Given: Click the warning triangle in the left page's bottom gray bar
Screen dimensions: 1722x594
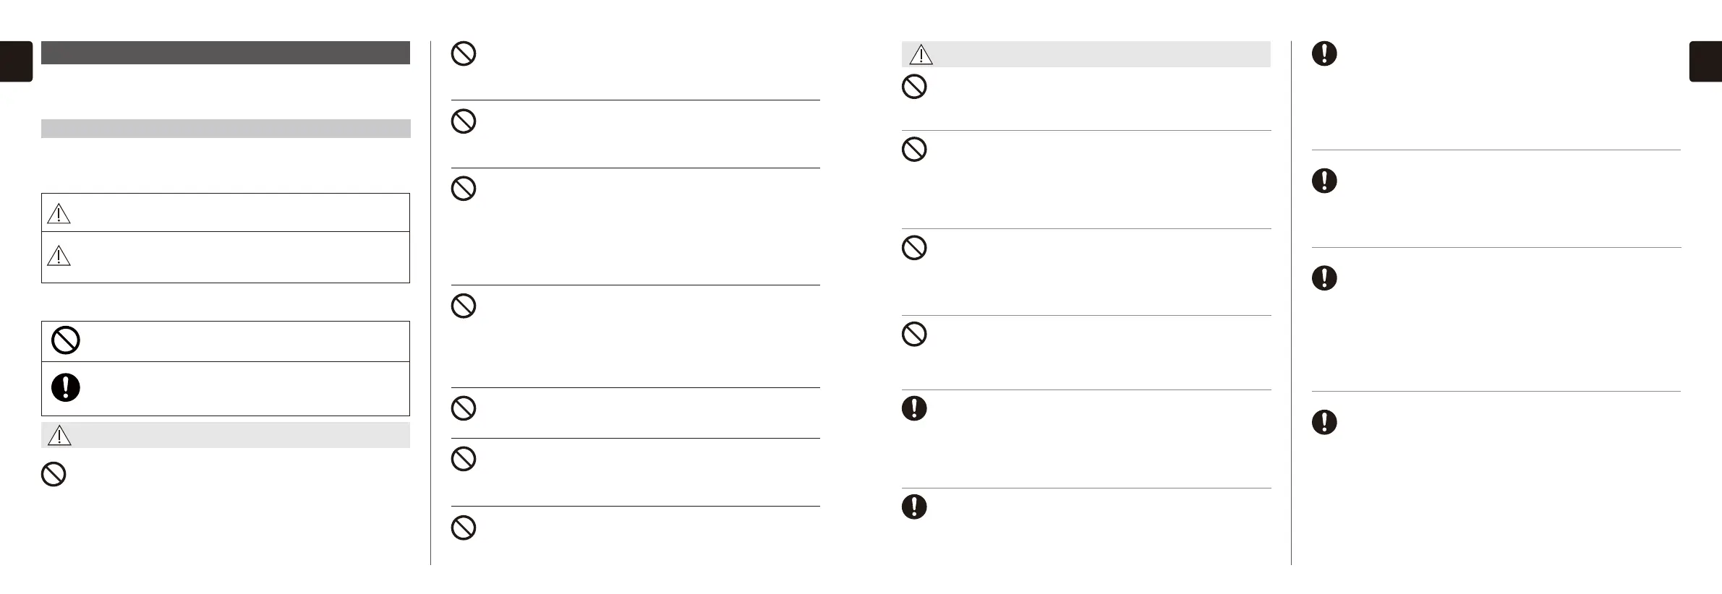Looking at the screenshot, I should tap(59, 435).
